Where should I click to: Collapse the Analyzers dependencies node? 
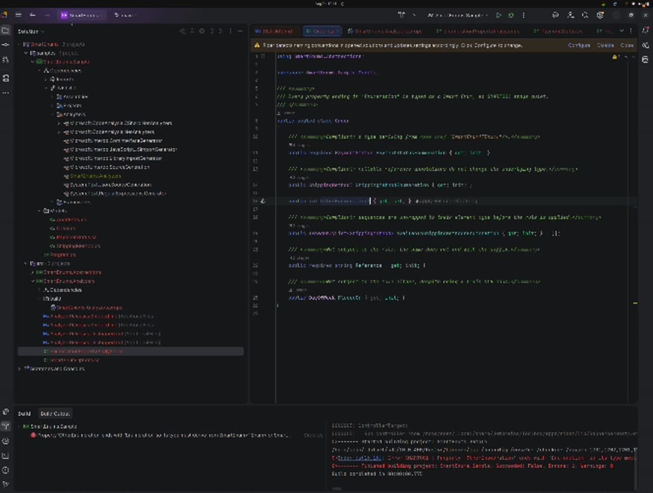(x=53, y=114)
